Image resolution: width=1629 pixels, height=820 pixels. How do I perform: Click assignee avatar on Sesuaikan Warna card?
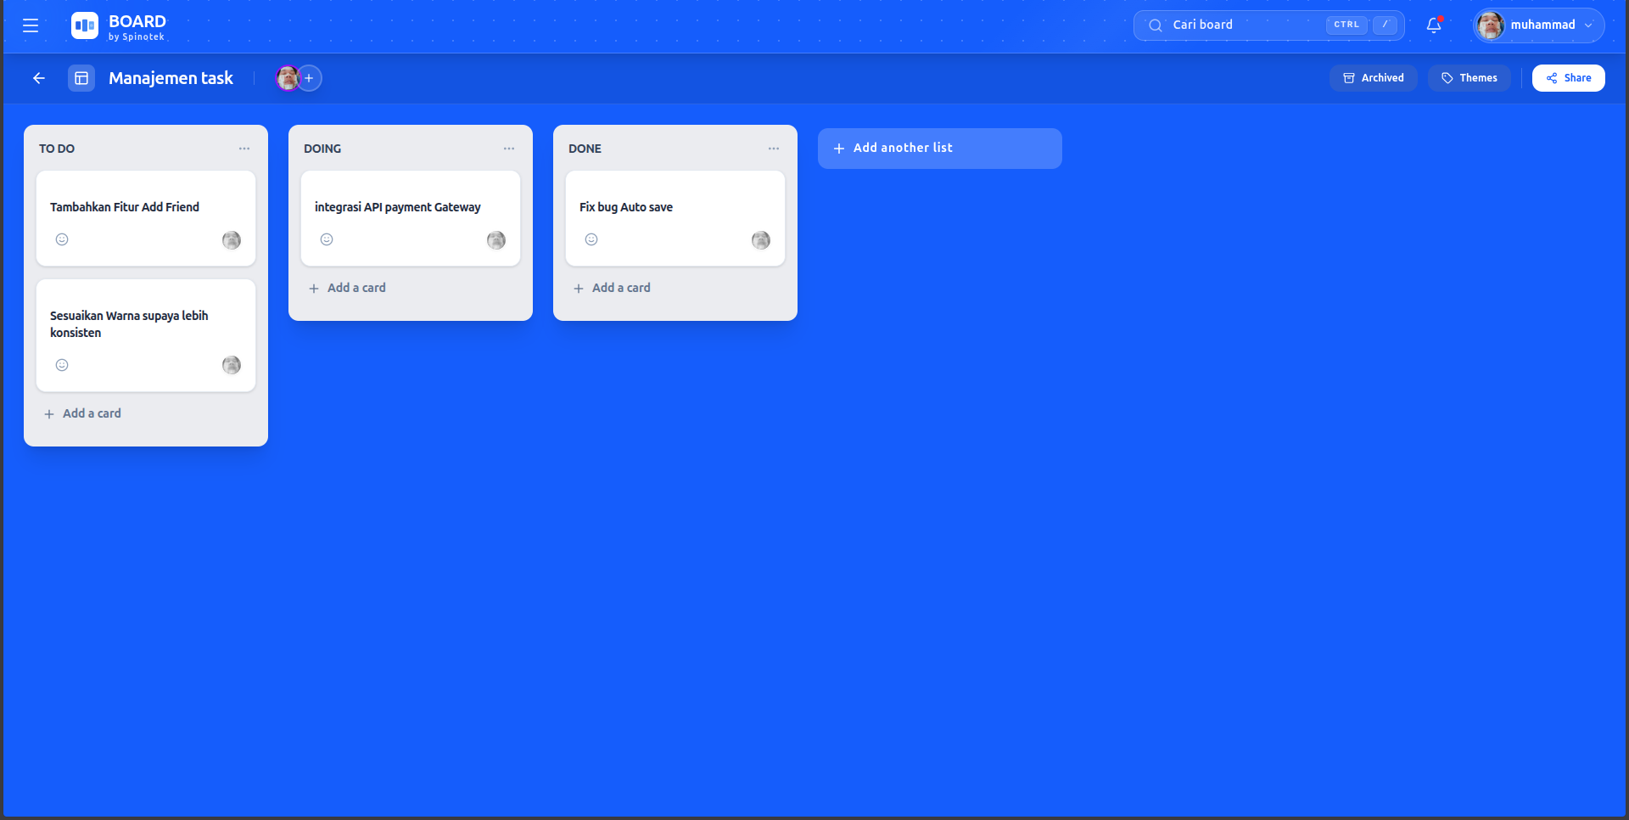pyautogui.click(x=232, y=365)
